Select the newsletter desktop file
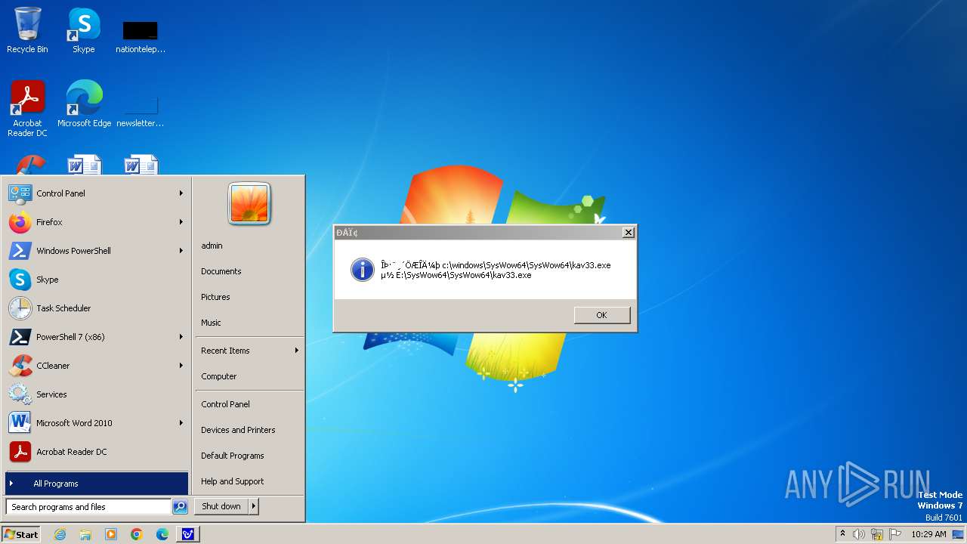 (x=141, y=111)
